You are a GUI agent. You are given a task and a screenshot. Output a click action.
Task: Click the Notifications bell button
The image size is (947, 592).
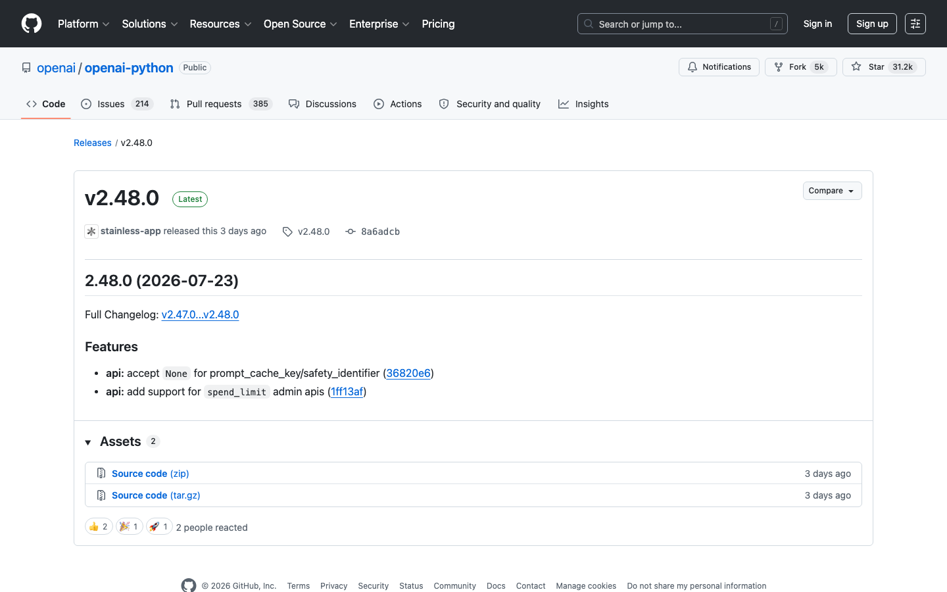pos(719,67)
